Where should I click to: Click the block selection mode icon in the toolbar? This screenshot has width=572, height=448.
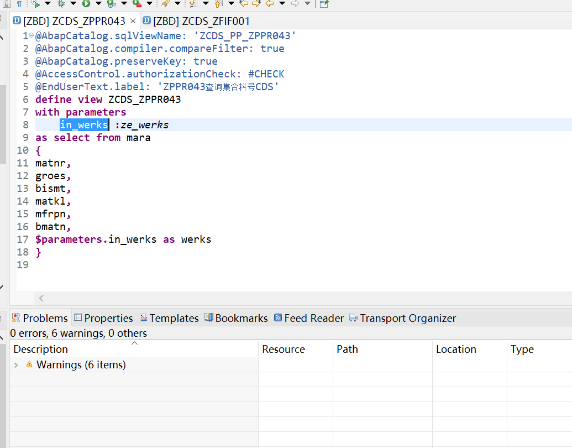point(6,4)
